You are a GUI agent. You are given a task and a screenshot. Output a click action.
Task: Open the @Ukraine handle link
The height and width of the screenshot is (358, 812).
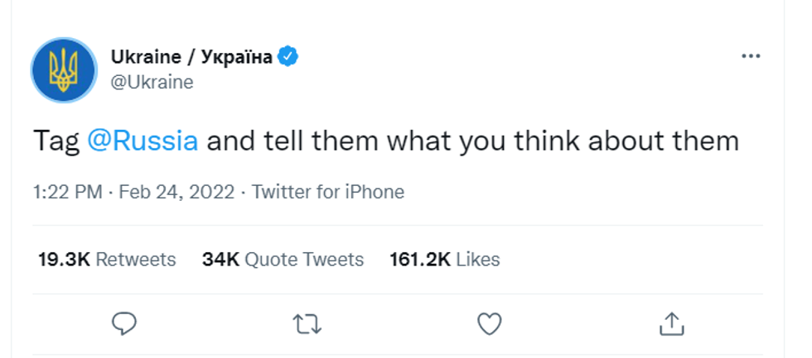(152, 82)
